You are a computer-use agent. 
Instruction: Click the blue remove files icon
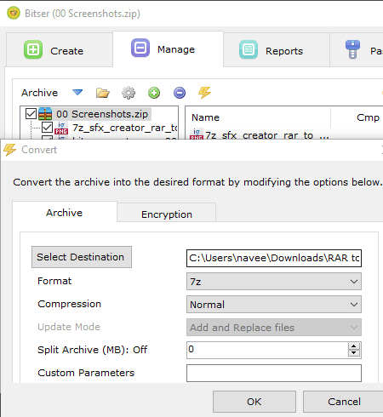point(180,93)
